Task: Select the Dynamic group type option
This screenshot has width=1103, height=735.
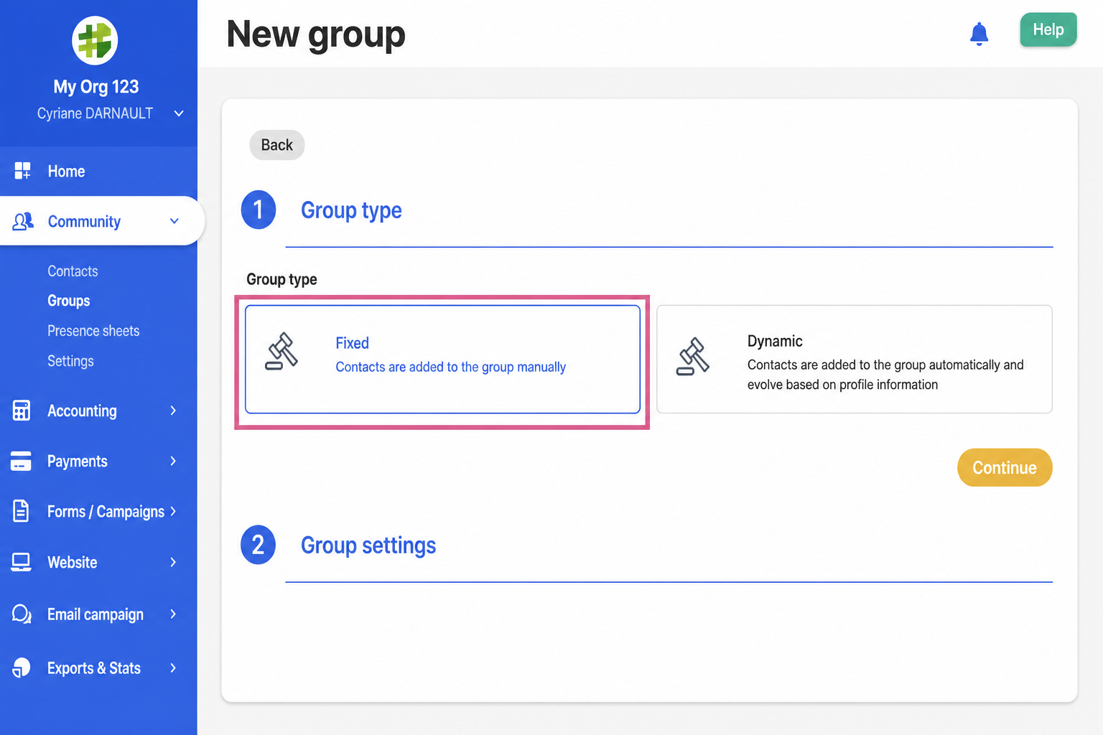Action: (x=855, y=360)
